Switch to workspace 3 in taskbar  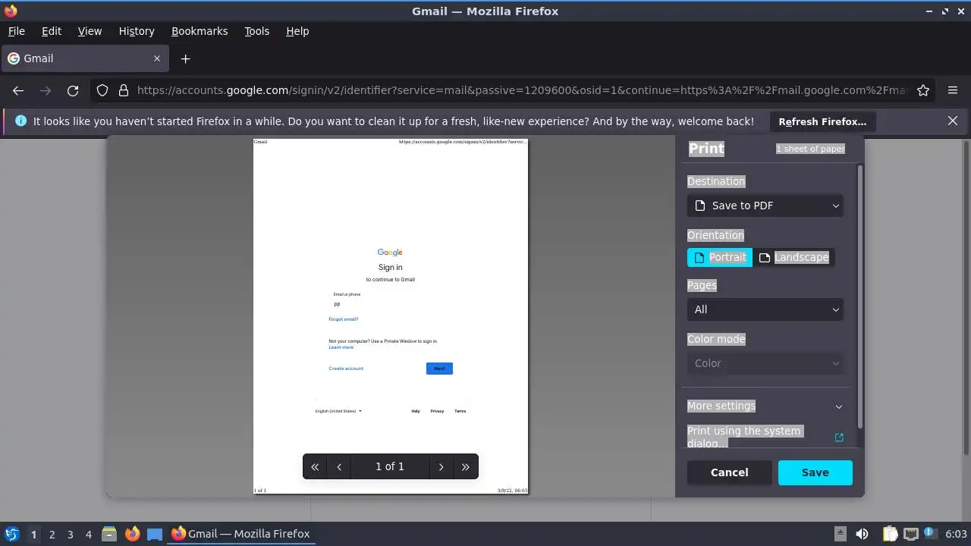tap(70, 534)
